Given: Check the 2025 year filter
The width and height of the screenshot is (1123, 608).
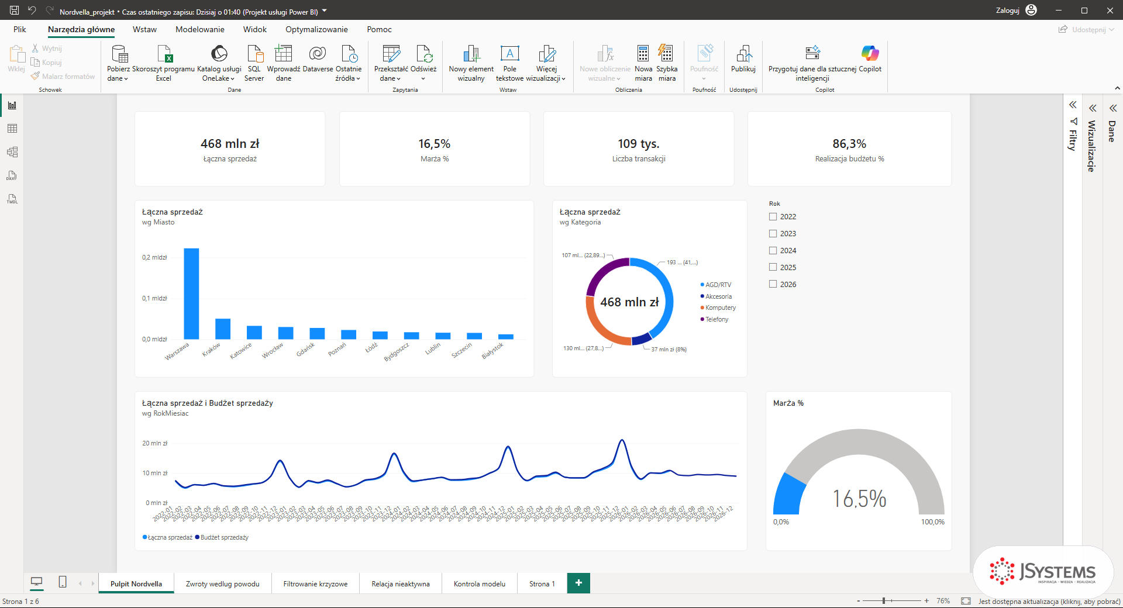Looking at the screenshot, I should click(773, 267).
